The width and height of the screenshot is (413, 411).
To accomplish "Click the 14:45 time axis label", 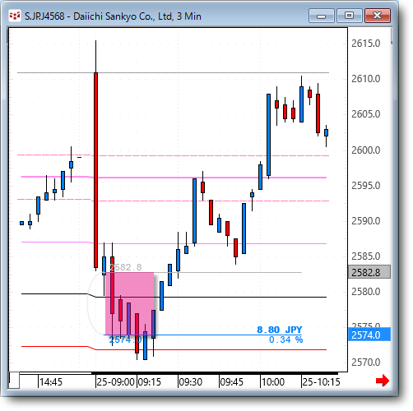I will coord(51,381).
